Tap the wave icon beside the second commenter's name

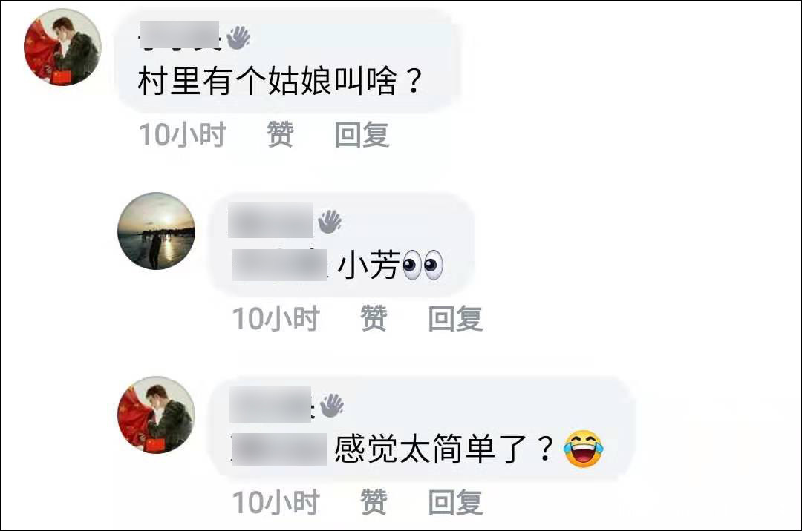point(330,221)
